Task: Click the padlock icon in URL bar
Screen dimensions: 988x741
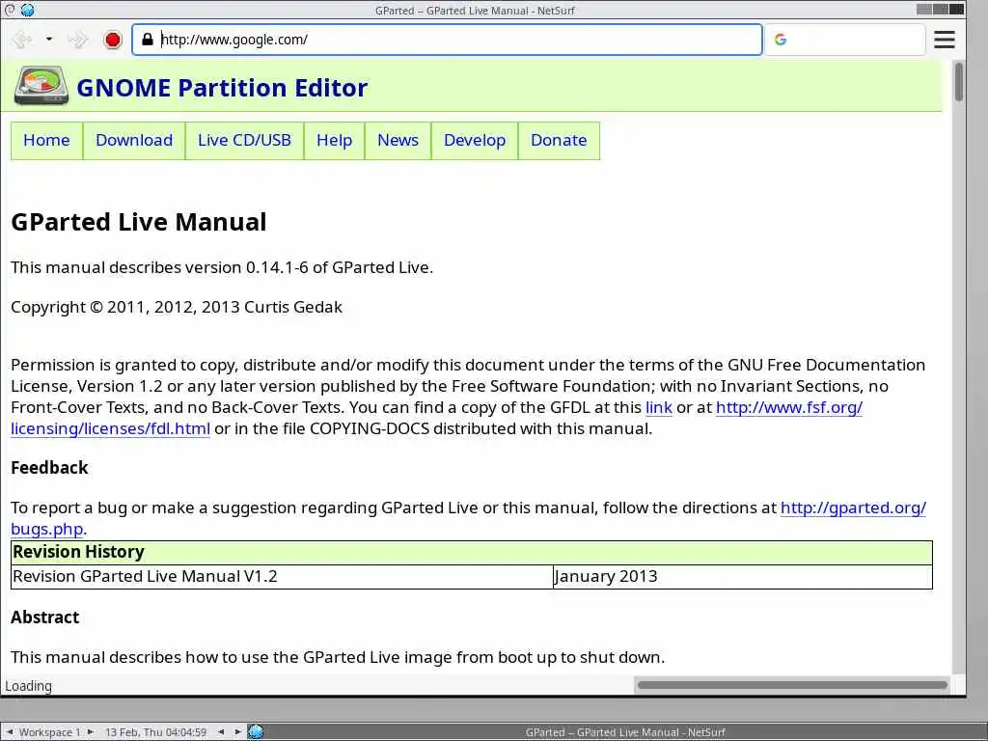Action: (148, 39)
